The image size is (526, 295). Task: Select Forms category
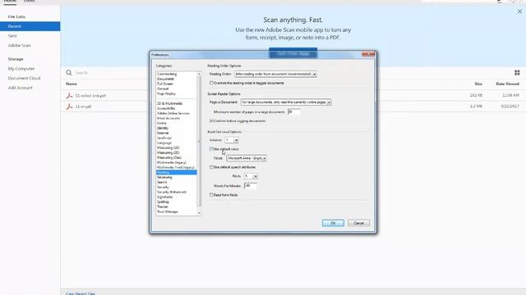162,123
